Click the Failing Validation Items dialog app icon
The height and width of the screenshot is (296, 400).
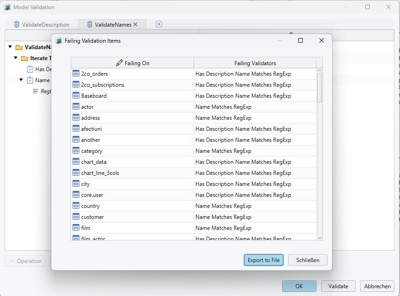click(x=59, y=40)
